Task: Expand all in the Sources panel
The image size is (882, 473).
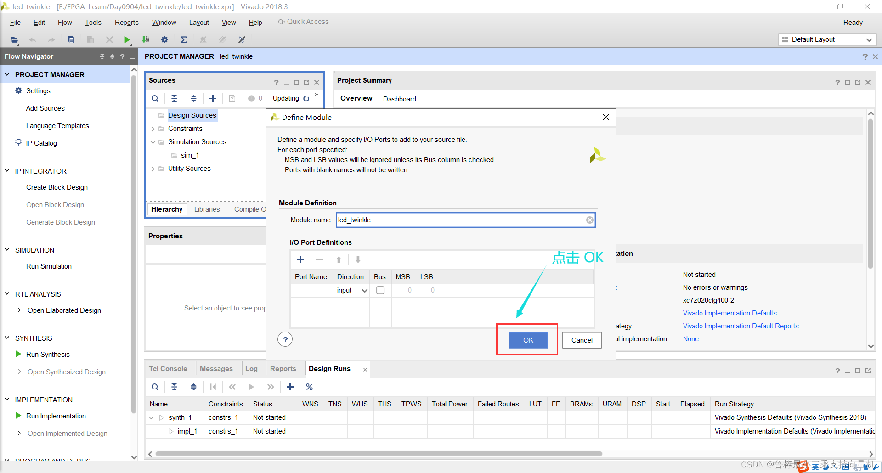Action: click(193, 98)
